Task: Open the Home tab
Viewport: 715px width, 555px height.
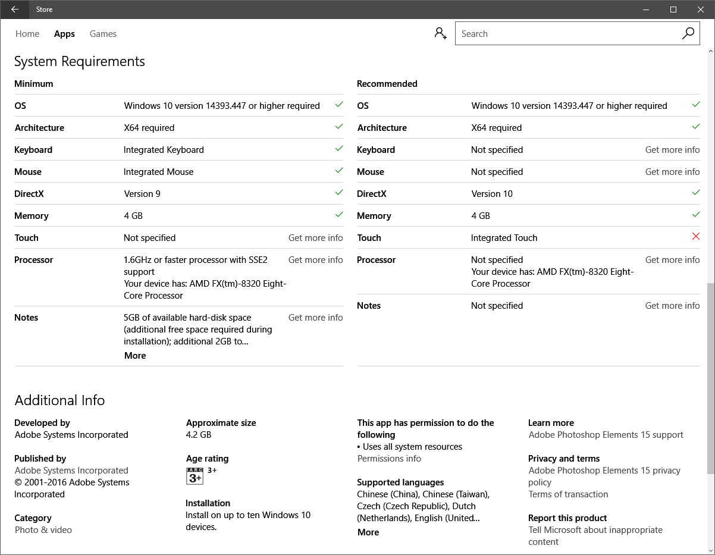Action: [x=27, y=34]
